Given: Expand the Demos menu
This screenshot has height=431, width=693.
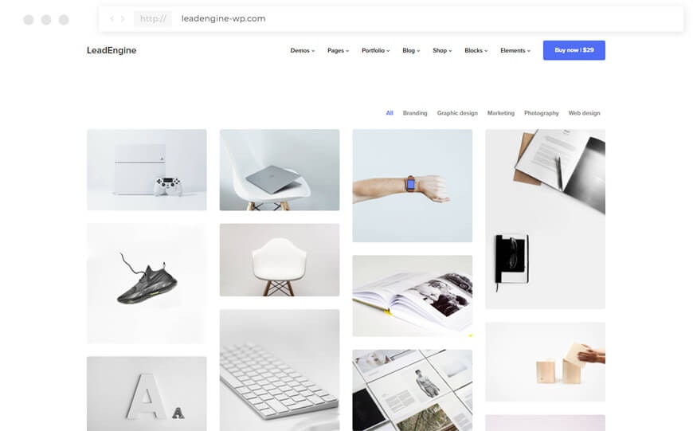Looking at the screenshot, I should coord(303,50).
